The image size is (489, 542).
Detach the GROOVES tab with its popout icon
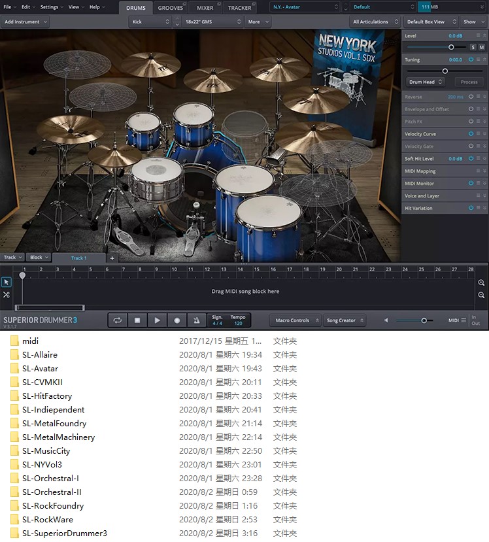click(x=184, y=3)
